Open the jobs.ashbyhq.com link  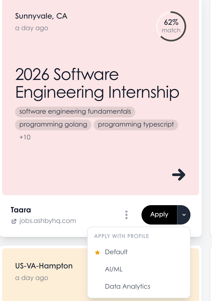(48, 221)
